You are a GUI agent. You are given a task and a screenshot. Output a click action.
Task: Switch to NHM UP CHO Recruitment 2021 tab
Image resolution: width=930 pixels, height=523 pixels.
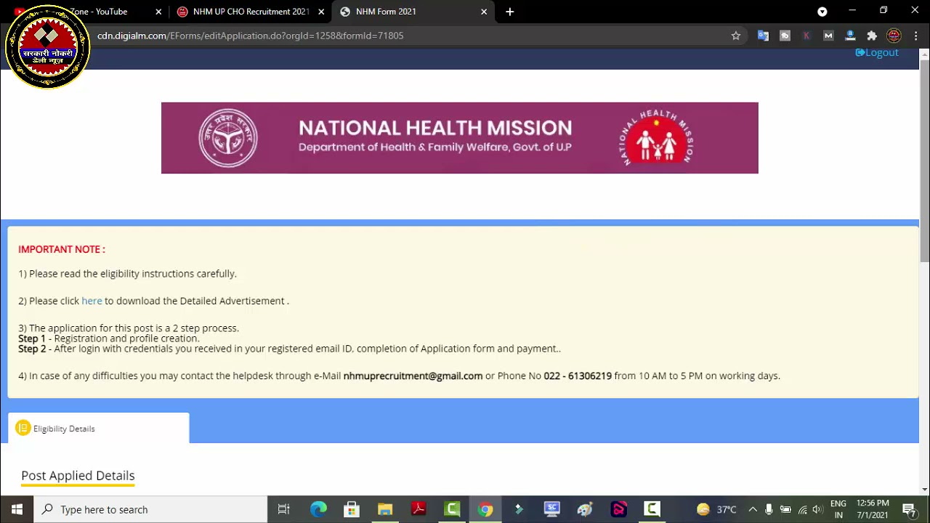coord(251,12)
